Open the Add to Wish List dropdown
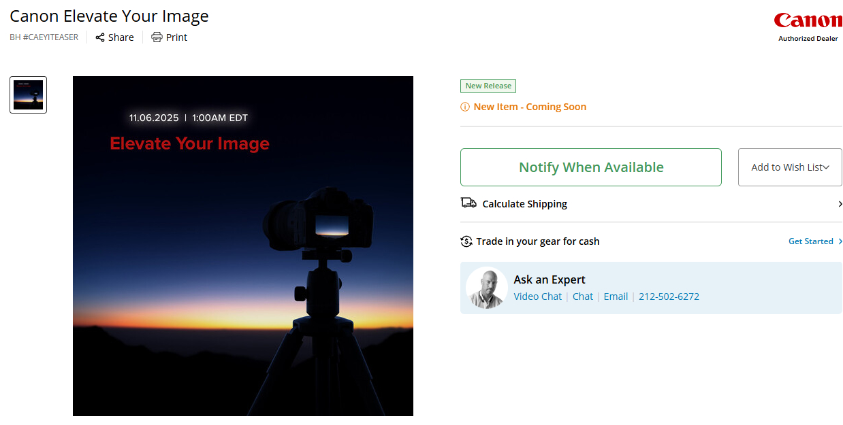 [790, 167]
